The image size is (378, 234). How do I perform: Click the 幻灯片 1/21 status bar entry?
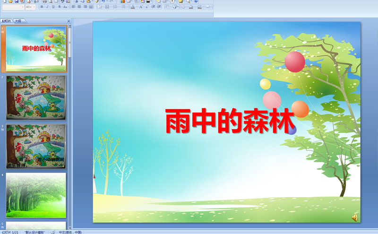pyautogui.click(x=10, y=232)
